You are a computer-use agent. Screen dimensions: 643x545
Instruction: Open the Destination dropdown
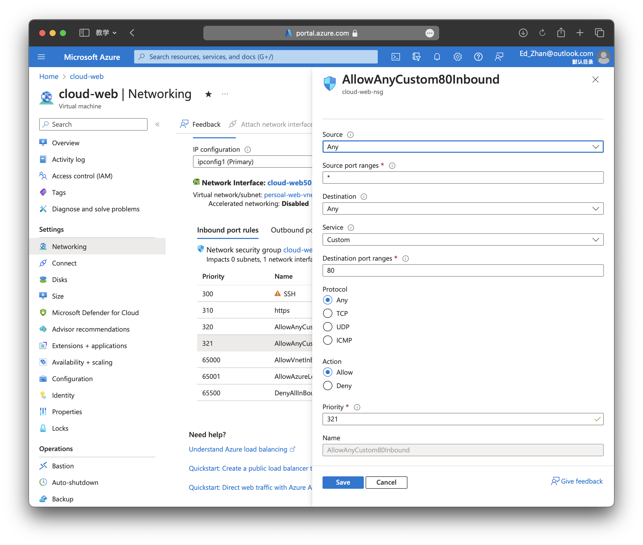tap(463, 209)
